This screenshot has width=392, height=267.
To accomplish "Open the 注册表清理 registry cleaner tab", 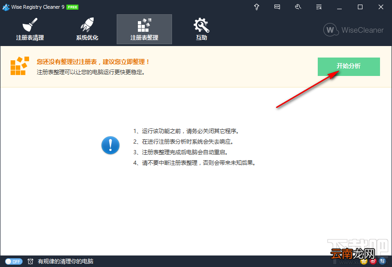I will coord(30,29).
